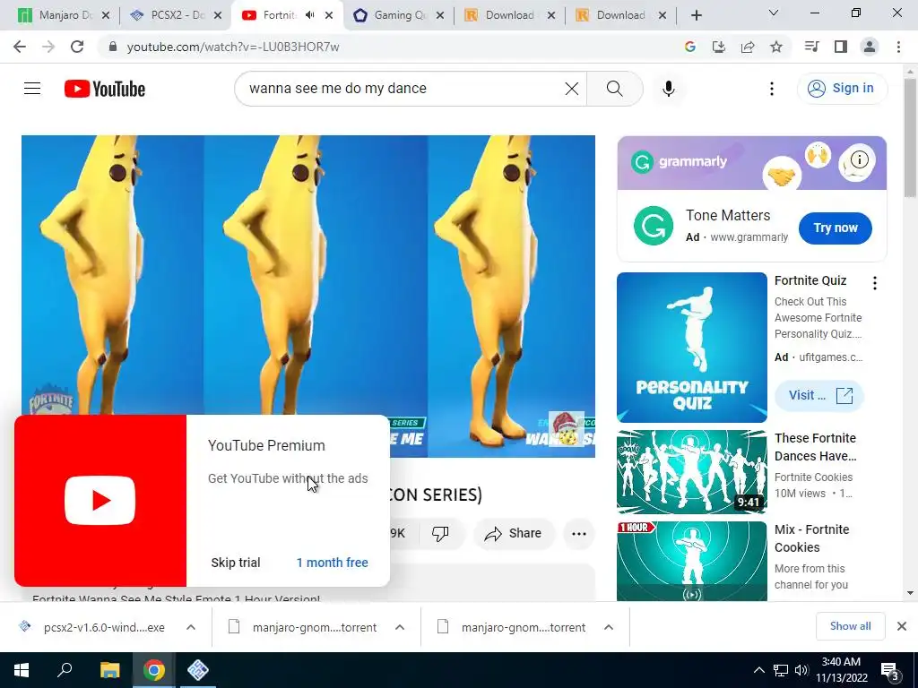Click YouTube Premium red logo image
This screenshot has width=918, height=688.
click(100, 501)
